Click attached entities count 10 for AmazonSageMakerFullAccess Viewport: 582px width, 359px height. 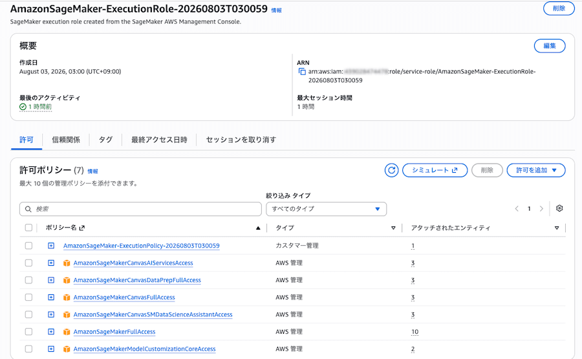tap(415, 332)
